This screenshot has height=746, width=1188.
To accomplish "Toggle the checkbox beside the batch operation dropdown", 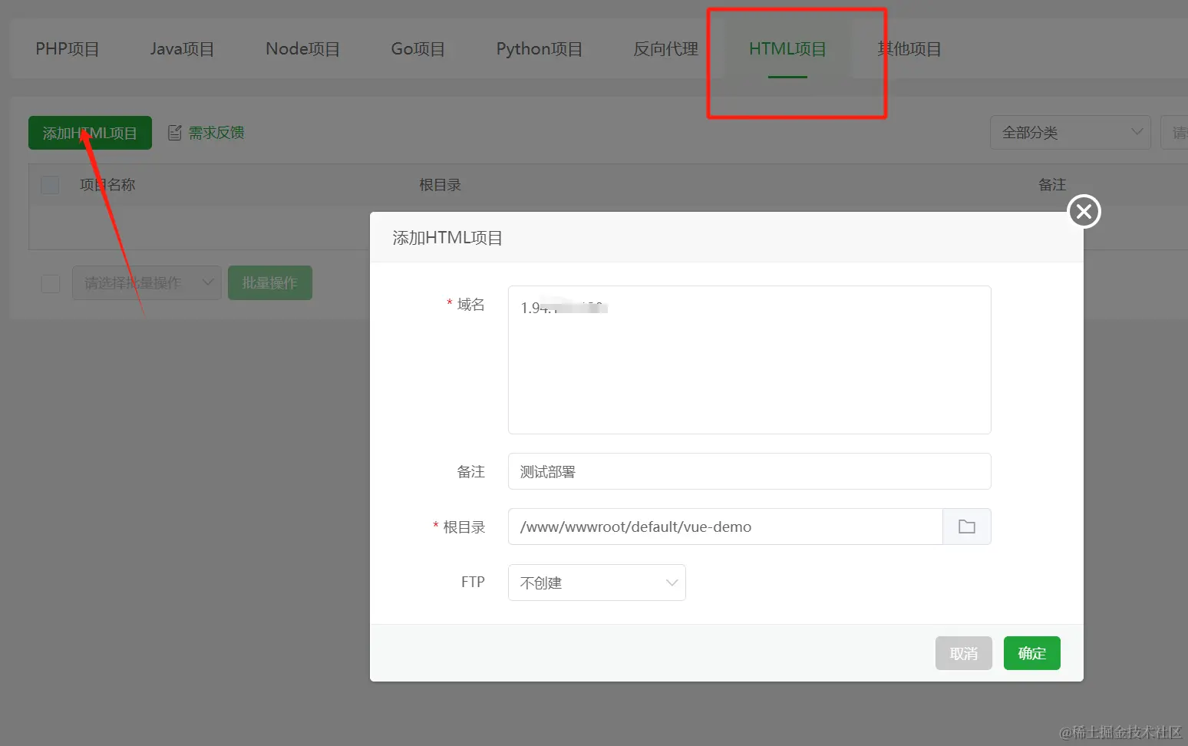I will [51, 283].
